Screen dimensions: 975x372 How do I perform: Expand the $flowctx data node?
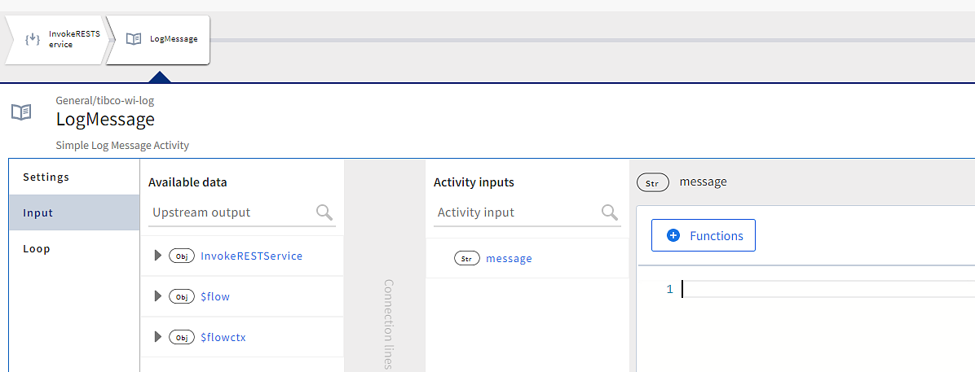[x=158, y=337]
